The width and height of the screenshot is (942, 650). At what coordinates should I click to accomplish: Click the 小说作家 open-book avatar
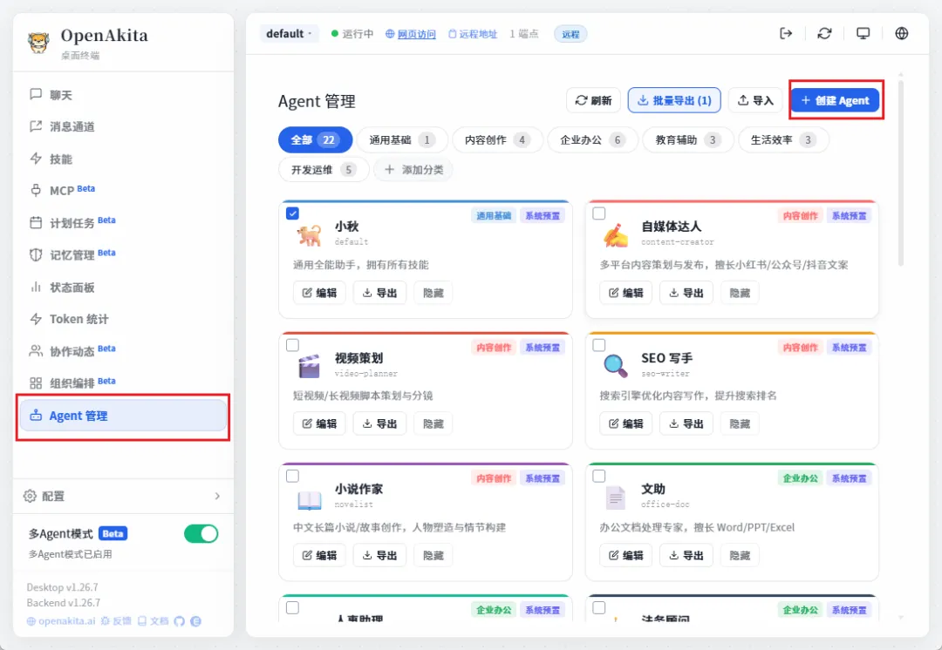pyautogui.click(x=310, y=498)
